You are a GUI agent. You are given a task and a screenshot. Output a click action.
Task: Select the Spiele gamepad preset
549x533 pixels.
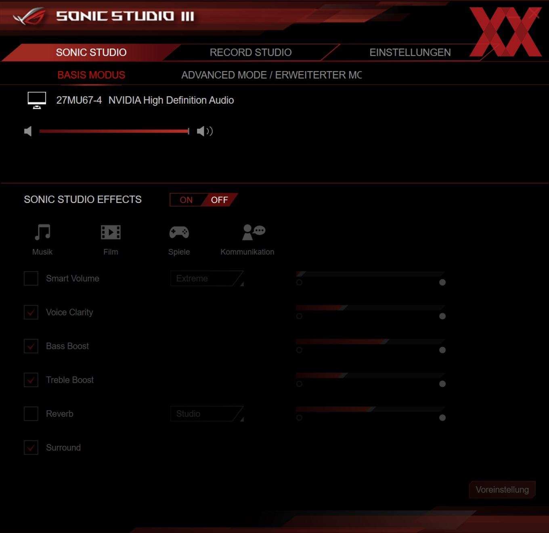click(179, 232)
